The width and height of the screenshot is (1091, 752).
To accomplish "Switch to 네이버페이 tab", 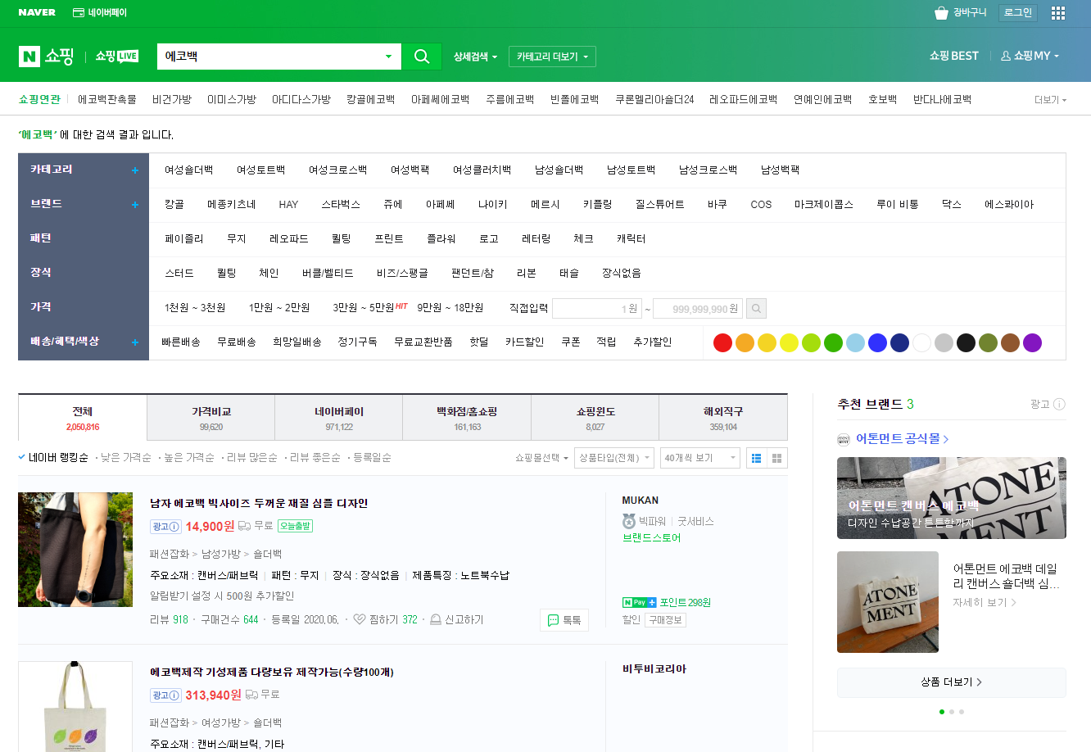I will pyautogui.click(x=339, y=418).
